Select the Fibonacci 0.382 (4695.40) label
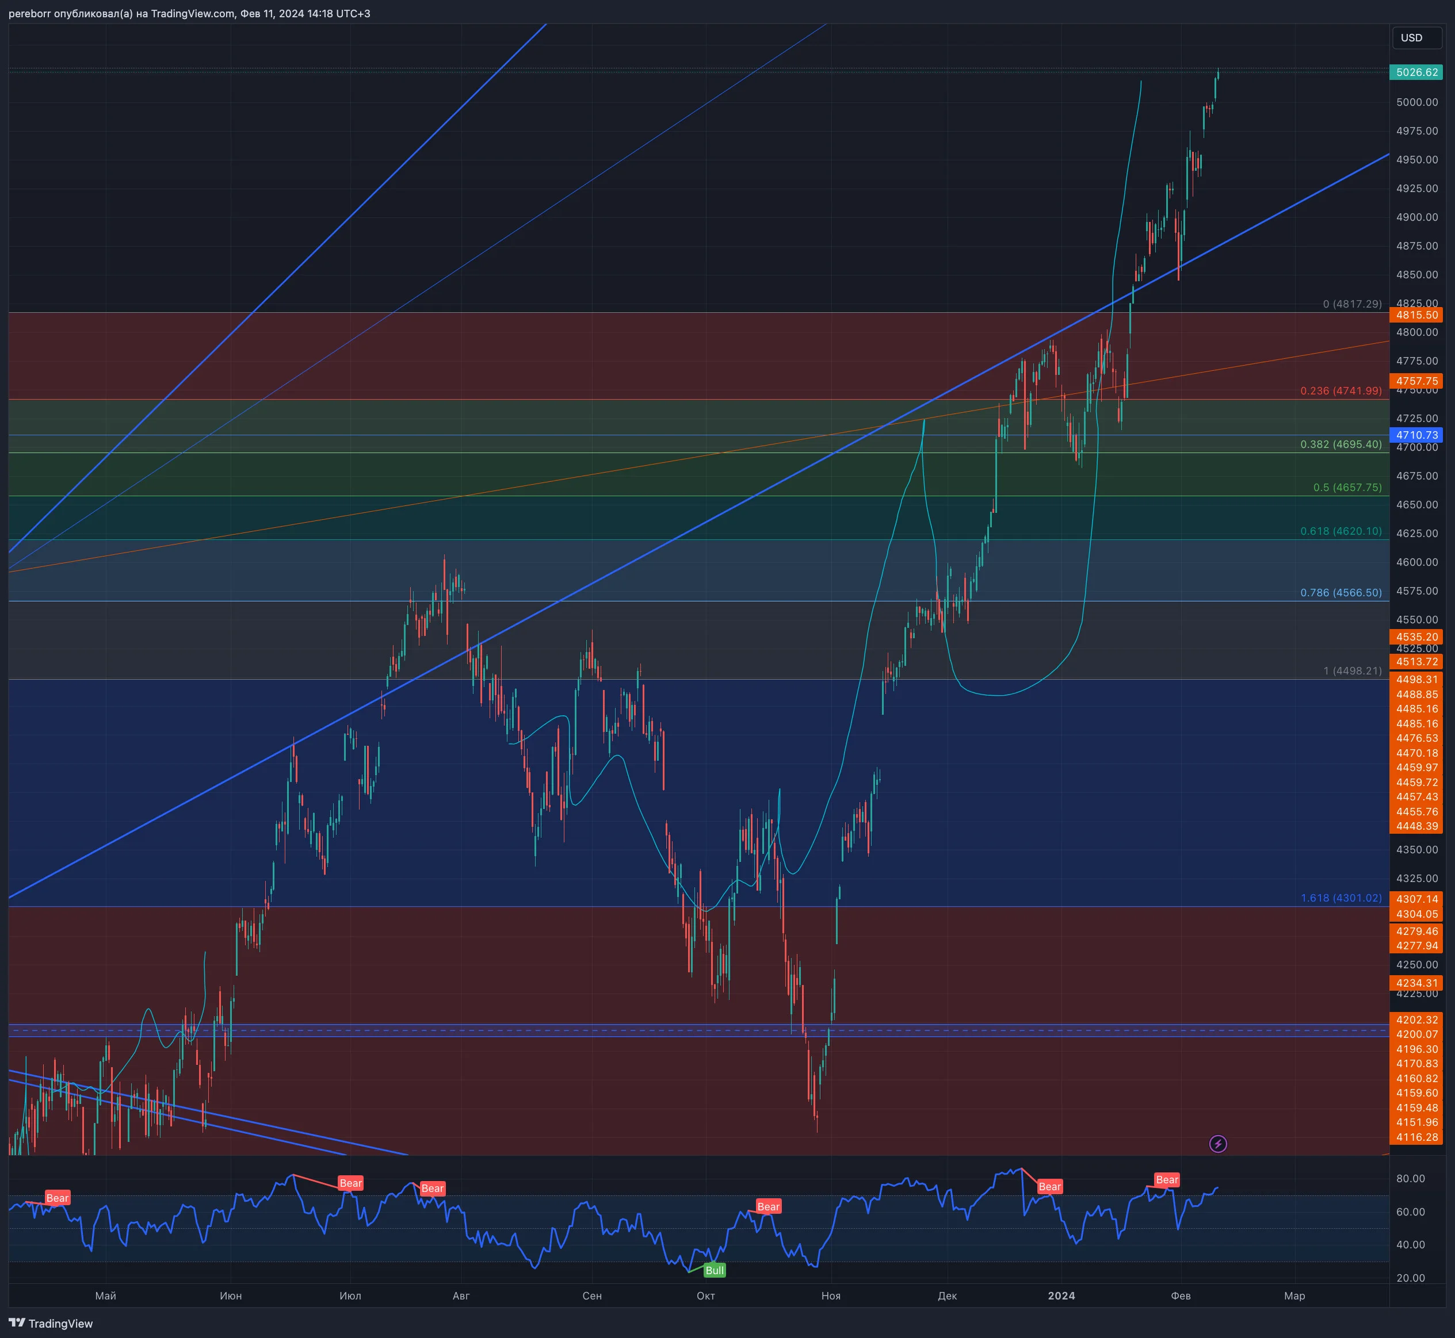This screenshot has width=1455, height=1338. tap(1341, 444)
